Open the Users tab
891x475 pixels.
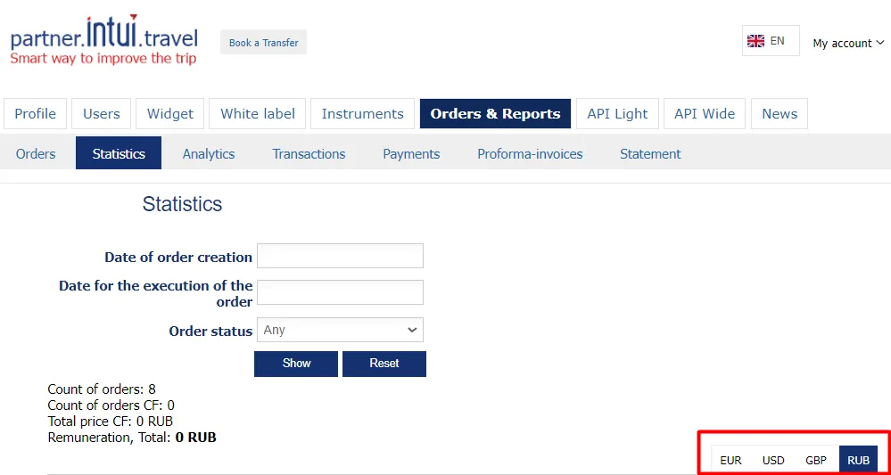click(102, 114)
